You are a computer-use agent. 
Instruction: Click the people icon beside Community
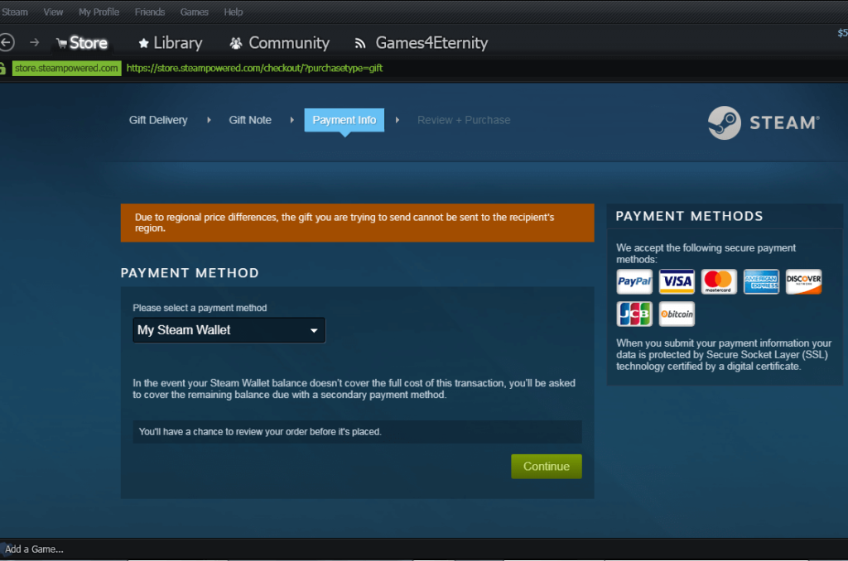(236, 43)
